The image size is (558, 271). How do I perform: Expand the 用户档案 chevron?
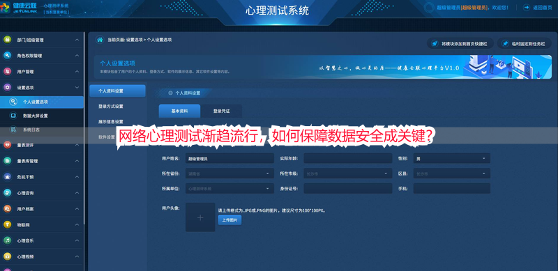77,209
